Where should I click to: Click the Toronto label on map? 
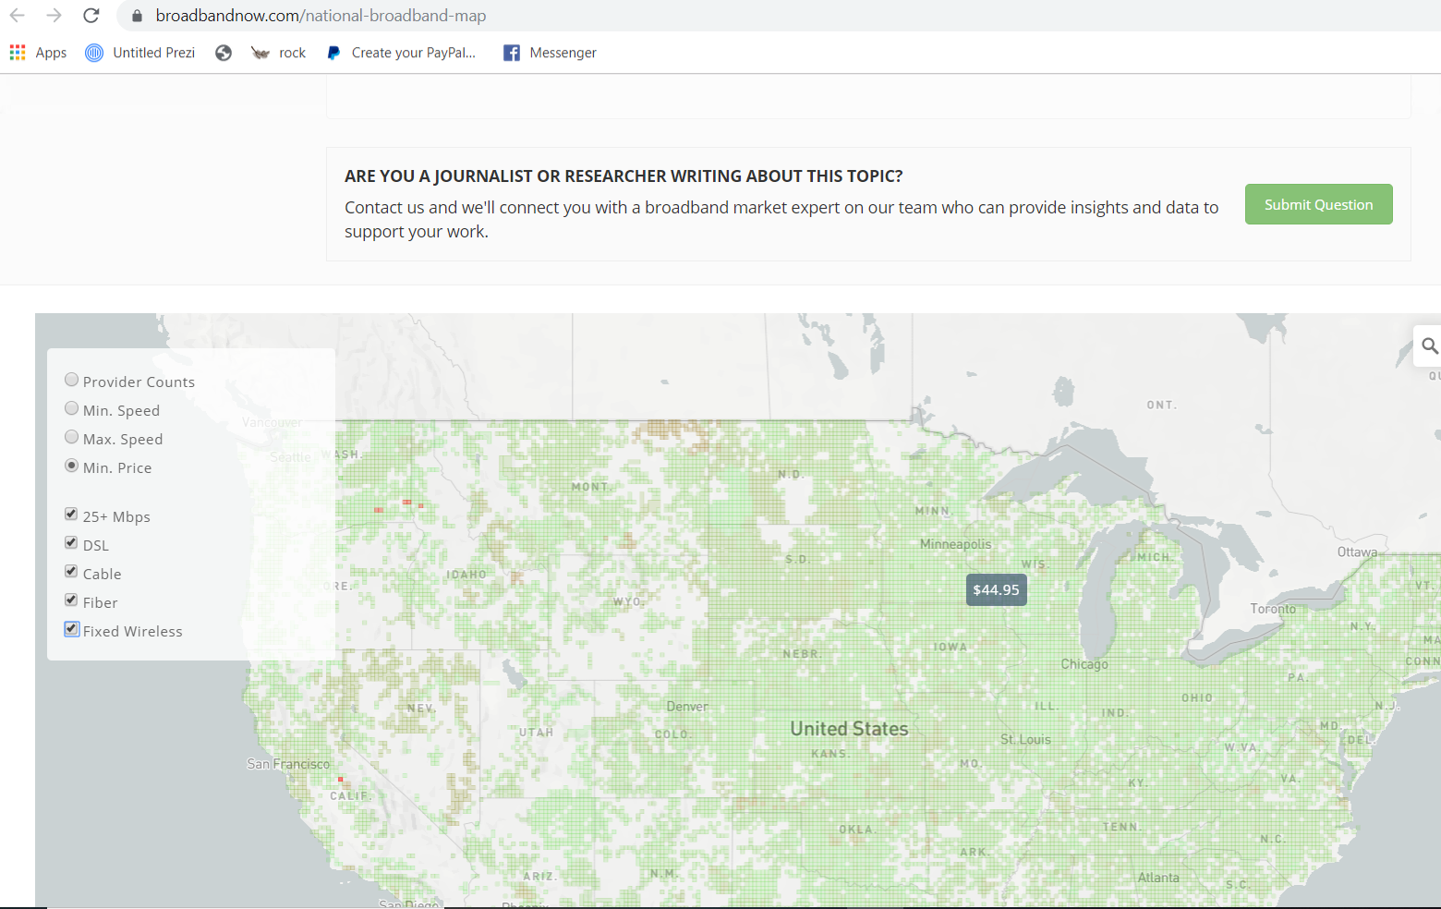[x=1273, y=609]
